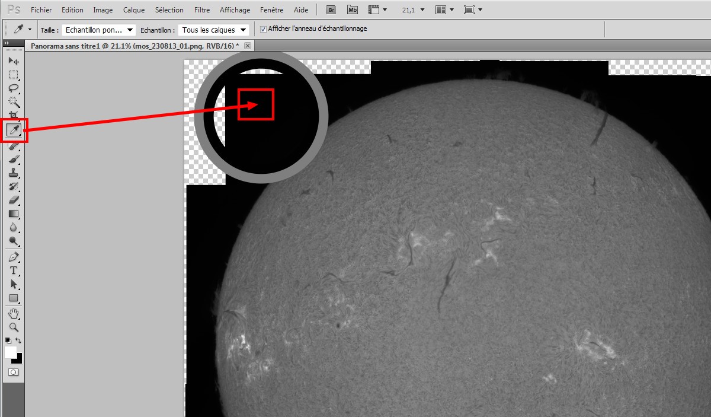Select the Eraser tool
The image size is (711, 417).
(13, 200)
